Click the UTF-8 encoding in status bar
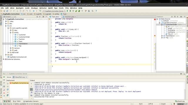The image size is (188, 105). 151,104
